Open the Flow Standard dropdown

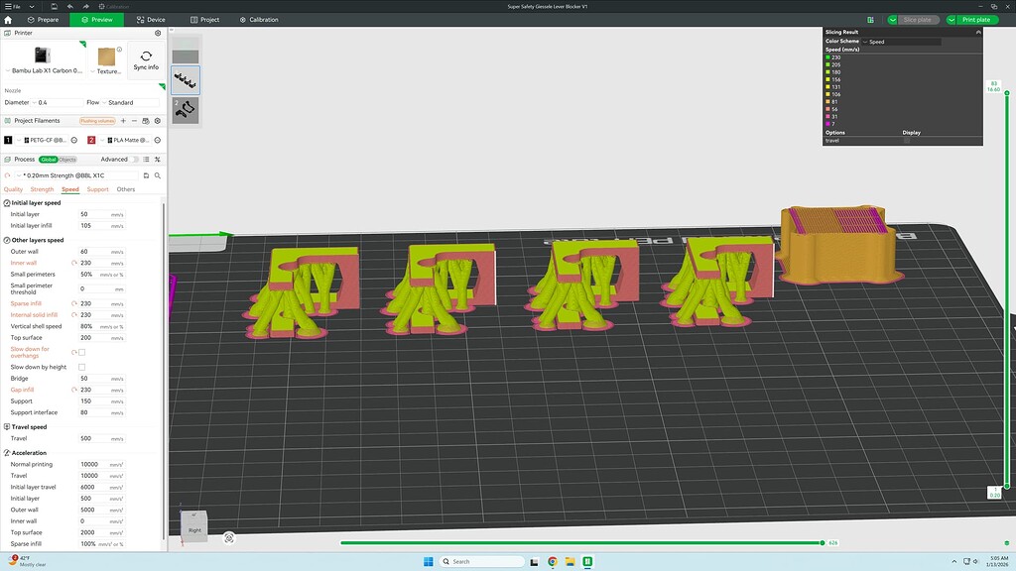click(x=132, y=102)
